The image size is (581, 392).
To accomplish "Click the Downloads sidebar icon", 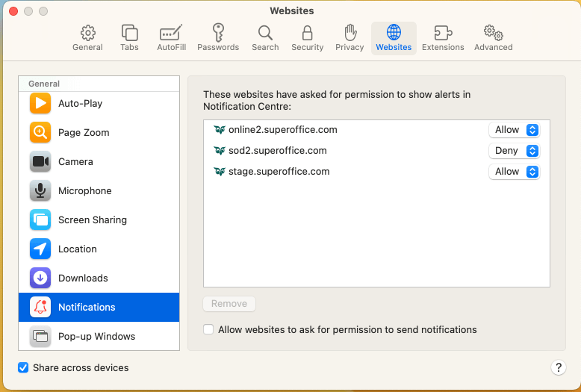I will 40,278.
